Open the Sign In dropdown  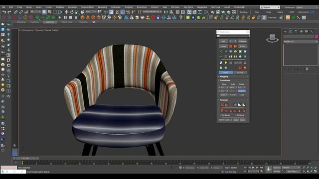(x=270, y=7)
